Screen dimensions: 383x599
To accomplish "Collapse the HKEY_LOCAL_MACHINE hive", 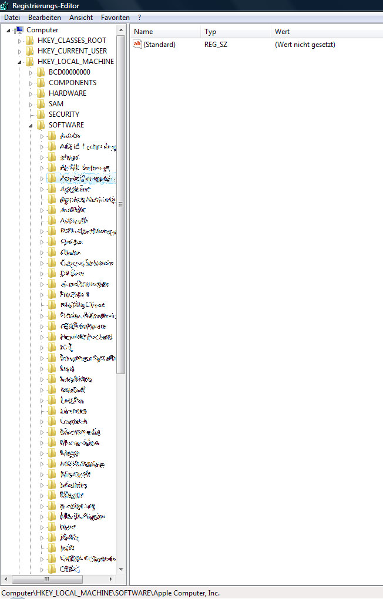I will (19, 62).
